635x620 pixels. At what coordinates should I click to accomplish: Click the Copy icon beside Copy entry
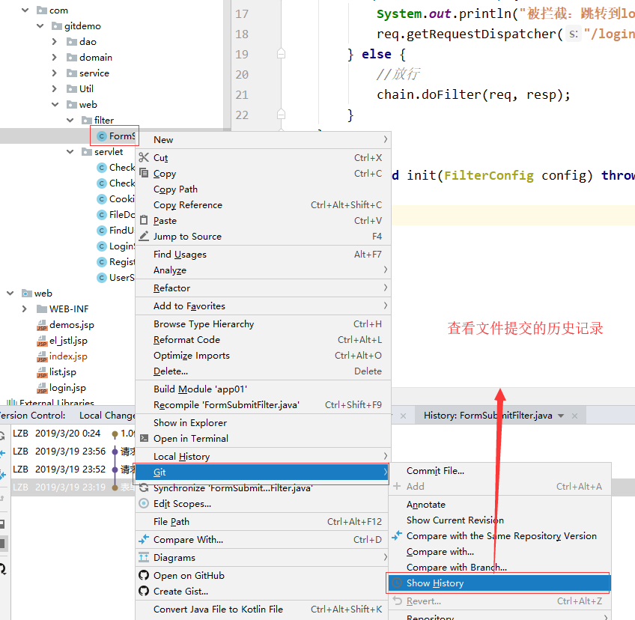pyautogui.click(x=145, y=173)
